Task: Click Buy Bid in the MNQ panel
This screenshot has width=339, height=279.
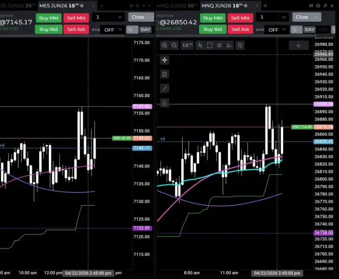Action: click(213, 29)
